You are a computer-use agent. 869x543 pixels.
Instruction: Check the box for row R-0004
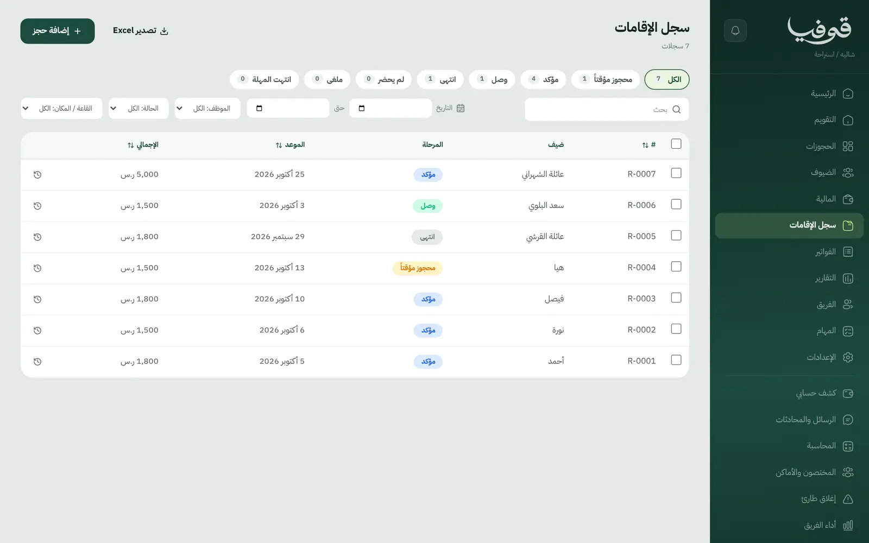click(x=676, y=267)
